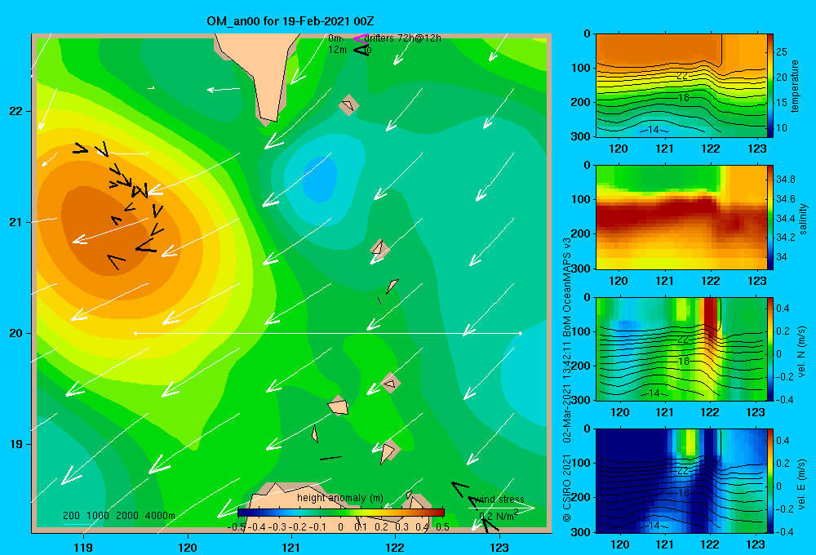Open the eastward velocity section panel
The width and height of the screenshot is (816, 555).
click(x=681, y=481)
